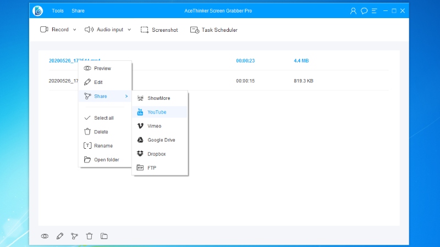440x247 pixels.
Task: Click the AceThinker logo icon
Action: coord(37,10)
